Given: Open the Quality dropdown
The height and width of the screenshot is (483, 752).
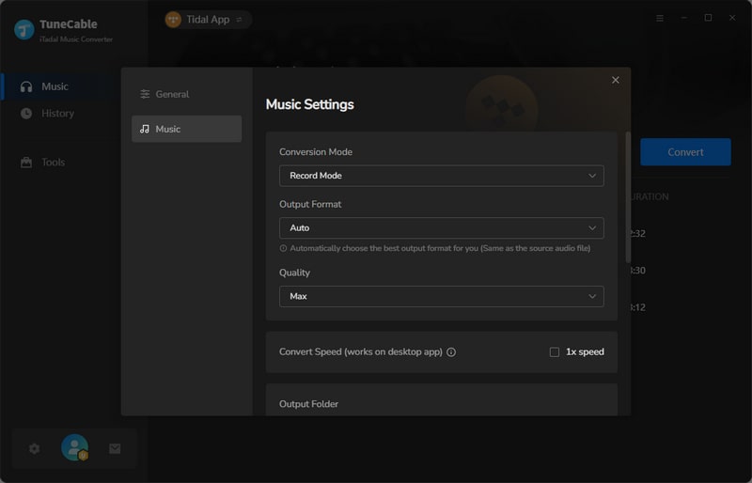Looking at the screenshot, I should 441,296.
